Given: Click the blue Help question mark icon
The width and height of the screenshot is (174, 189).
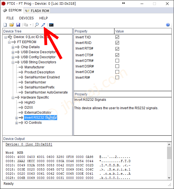Looking at the screenshot, I should (168, 25).
